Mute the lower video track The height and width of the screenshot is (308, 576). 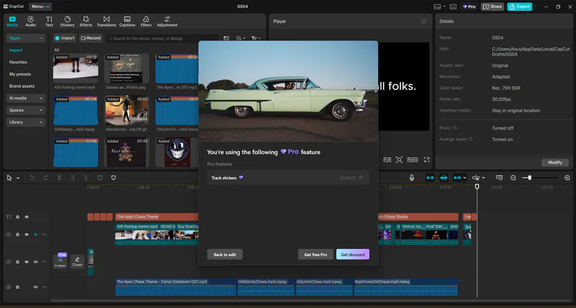point(36,262)
